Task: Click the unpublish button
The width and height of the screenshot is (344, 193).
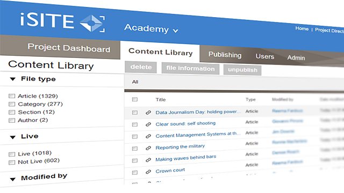Action: click(242, 70)
